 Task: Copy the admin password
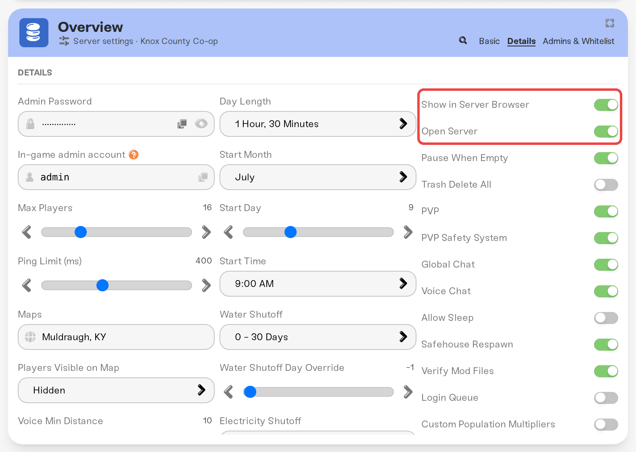click(182, 124)
